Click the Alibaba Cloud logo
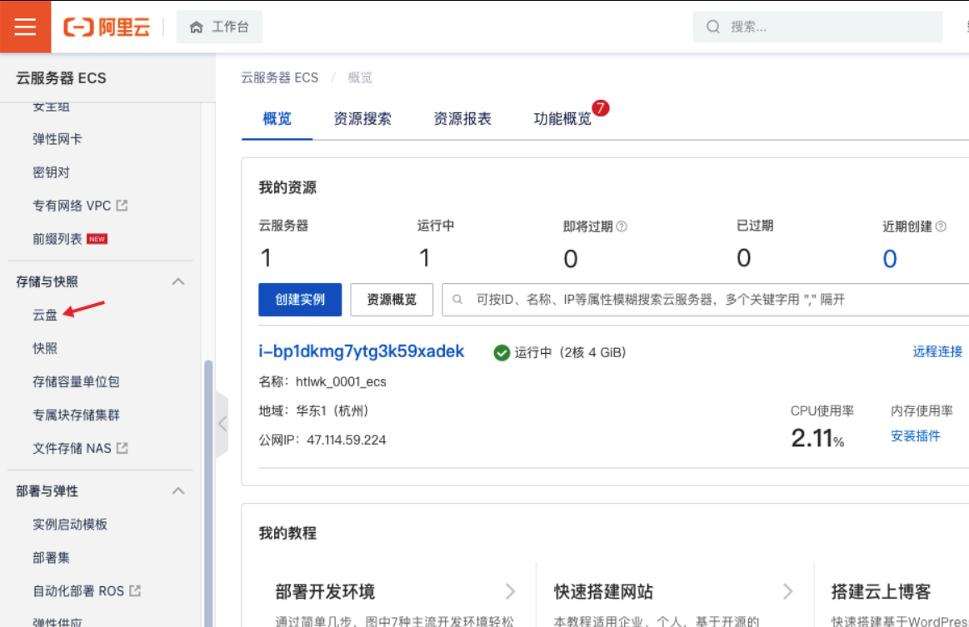Screen dimensions: 969x627 tap(107, 27)
